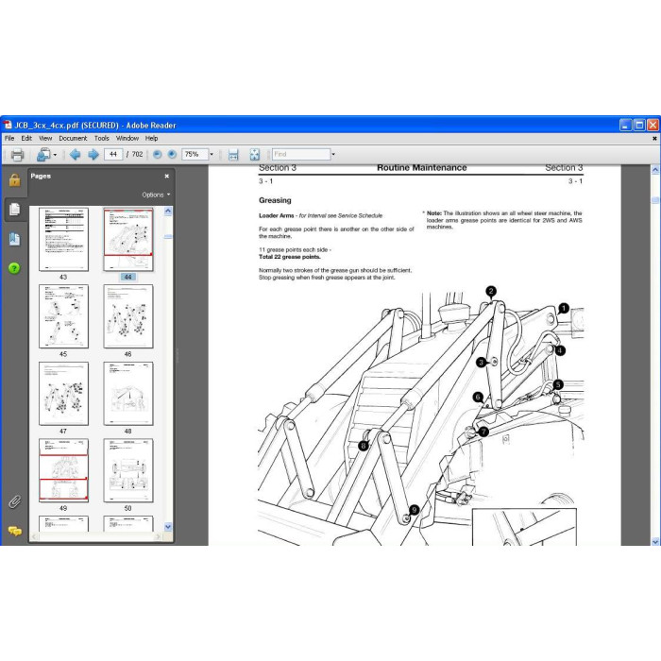Click grease point marker 1 in illustration
661x661 pixels.
563,308
